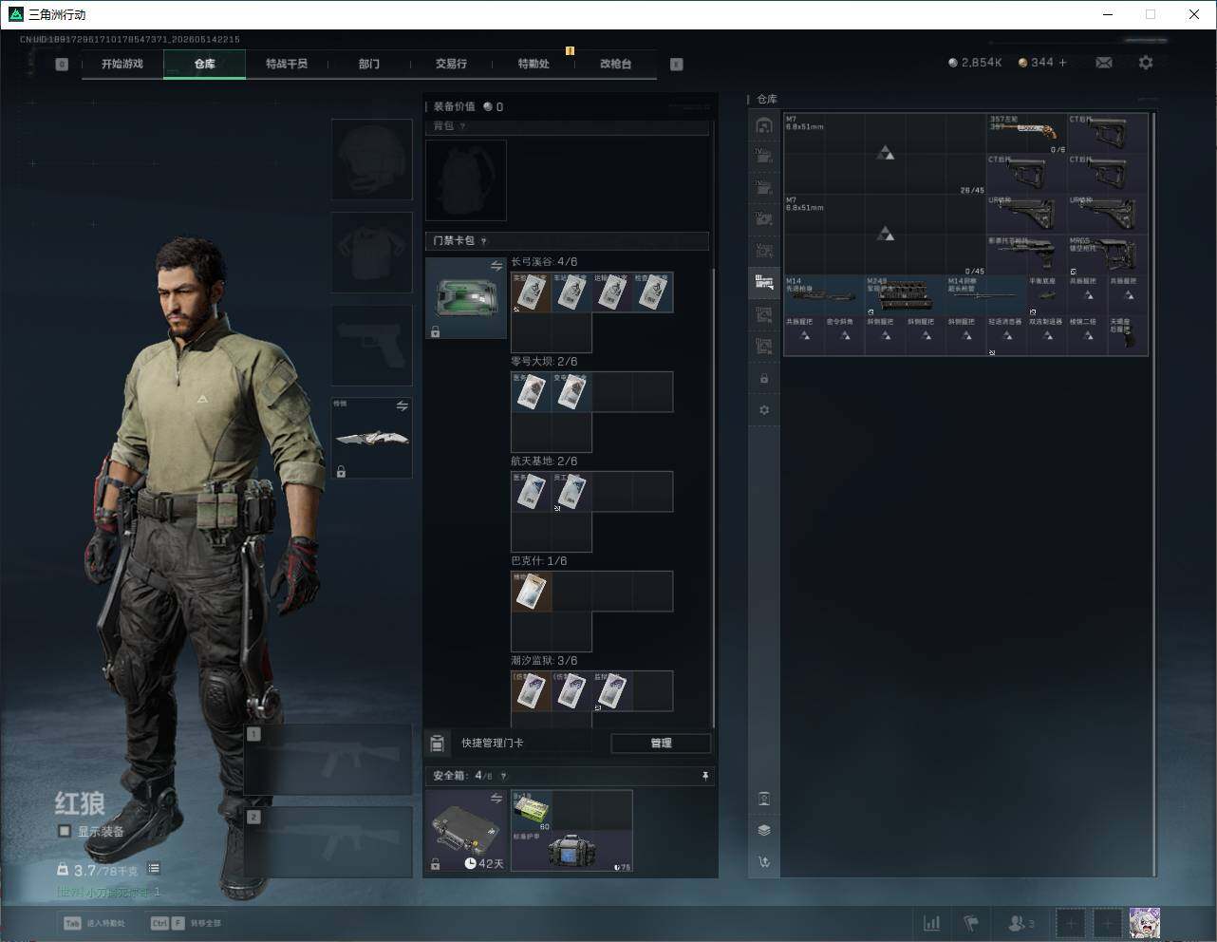Select the 双流制退器 item

(x=1046, y=335)
